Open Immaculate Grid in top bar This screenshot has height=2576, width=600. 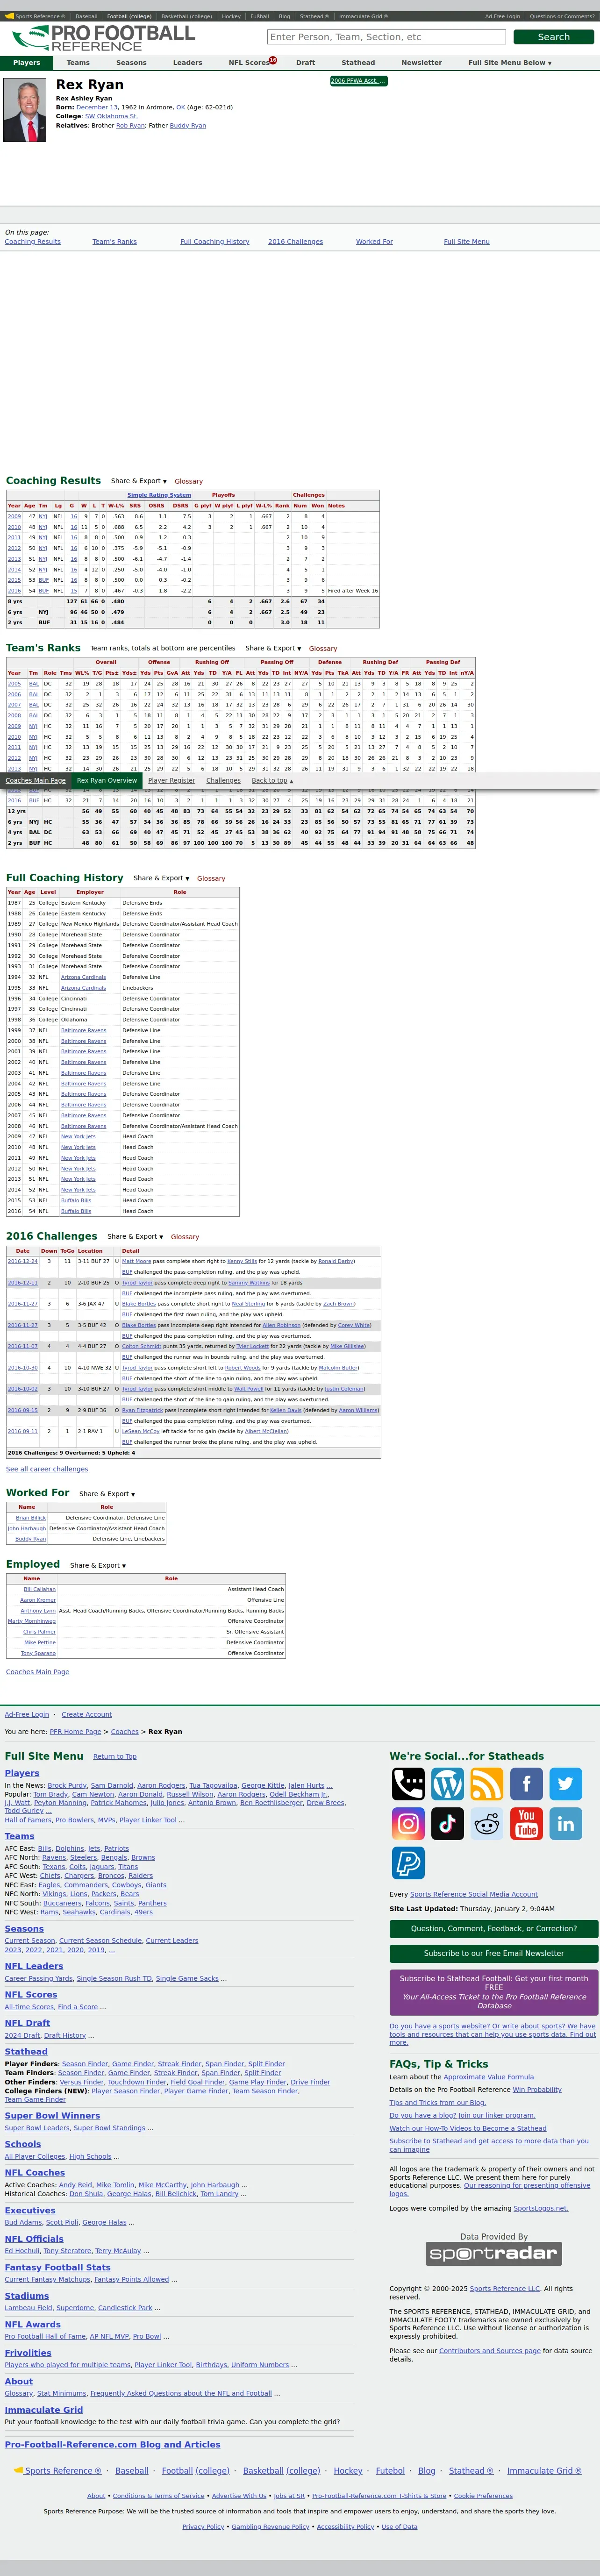[x=362, y=17]
